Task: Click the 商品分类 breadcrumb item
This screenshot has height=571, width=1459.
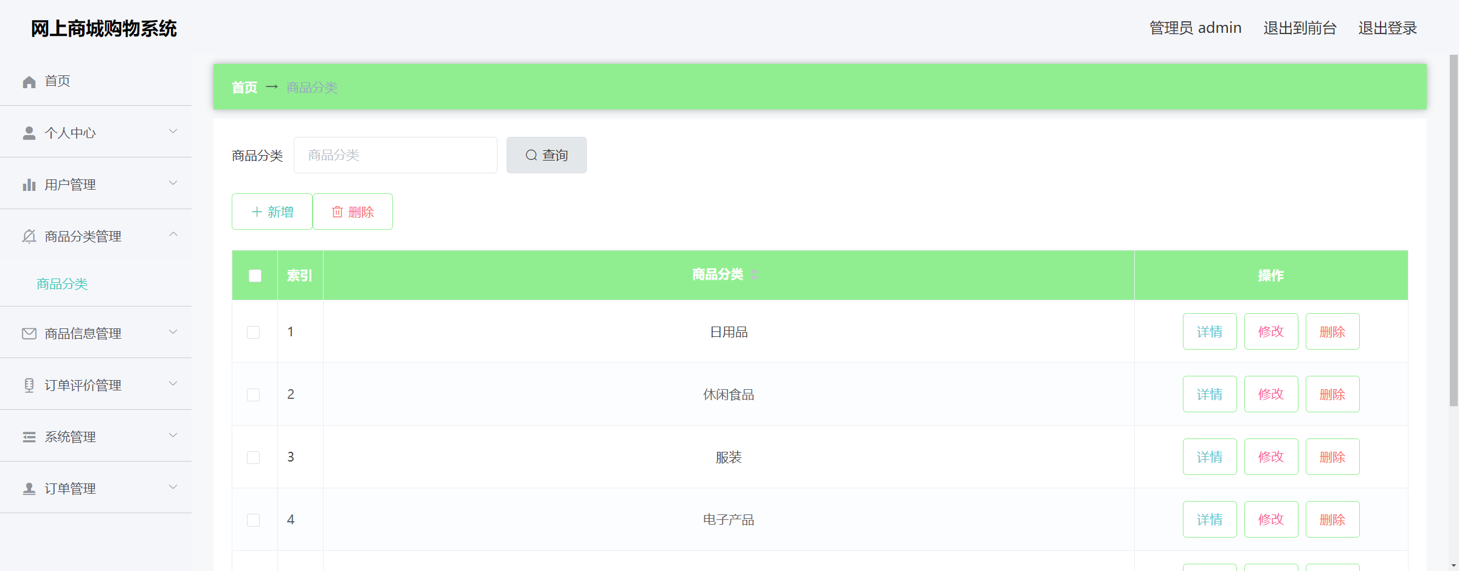Action: tap(312, 88)
